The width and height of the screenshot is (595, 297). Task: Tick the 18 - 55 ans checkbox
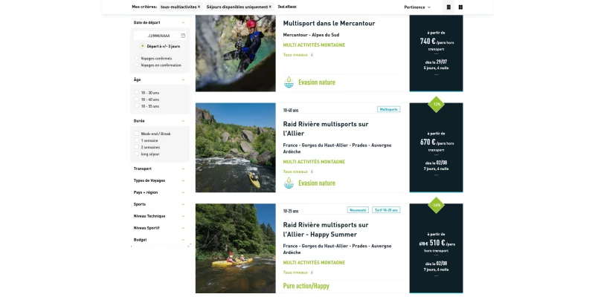coord(137,106)
